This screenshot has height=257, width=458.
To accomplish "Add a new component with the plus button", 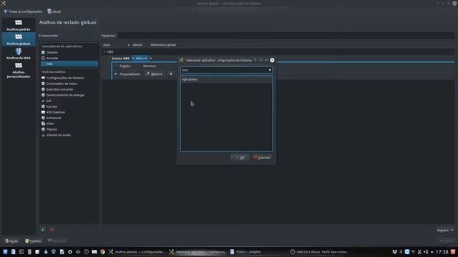I will tap(43, 230).
